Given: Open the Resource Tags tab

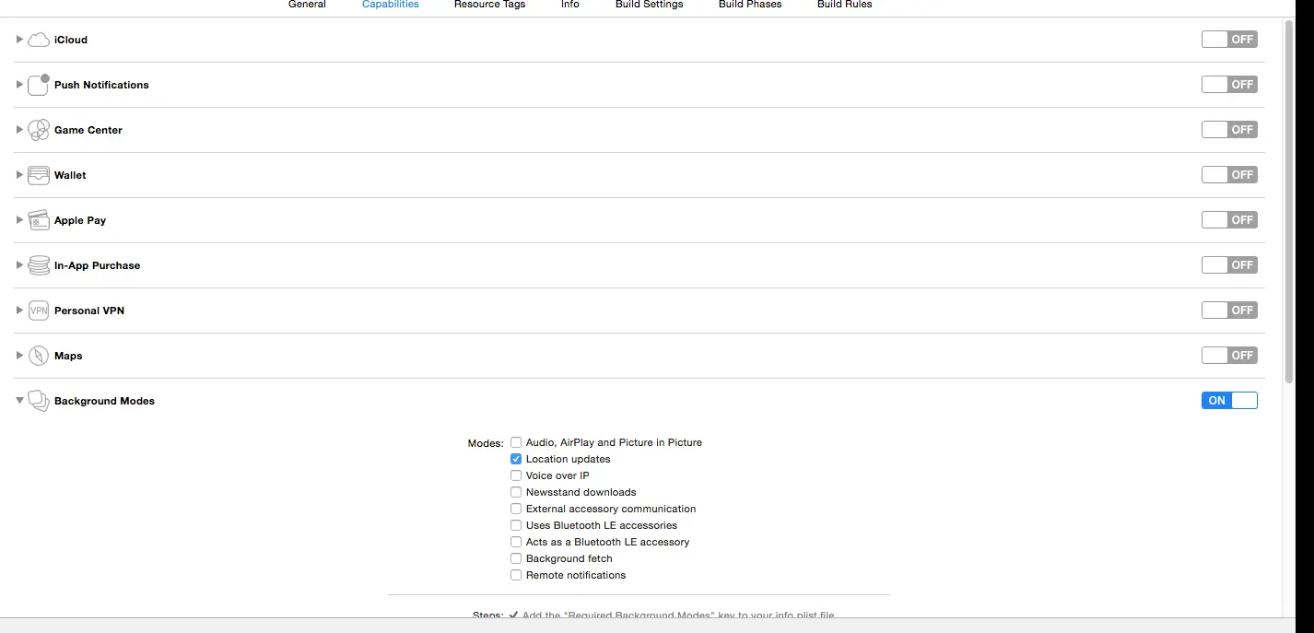Looking at the screenshot, I should [x=489, y=5].
